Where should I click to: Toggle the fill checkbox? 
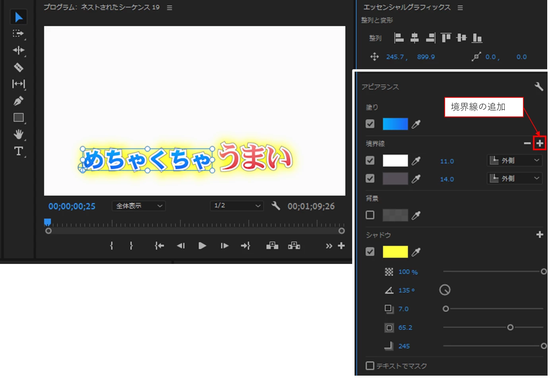[370, 124]
